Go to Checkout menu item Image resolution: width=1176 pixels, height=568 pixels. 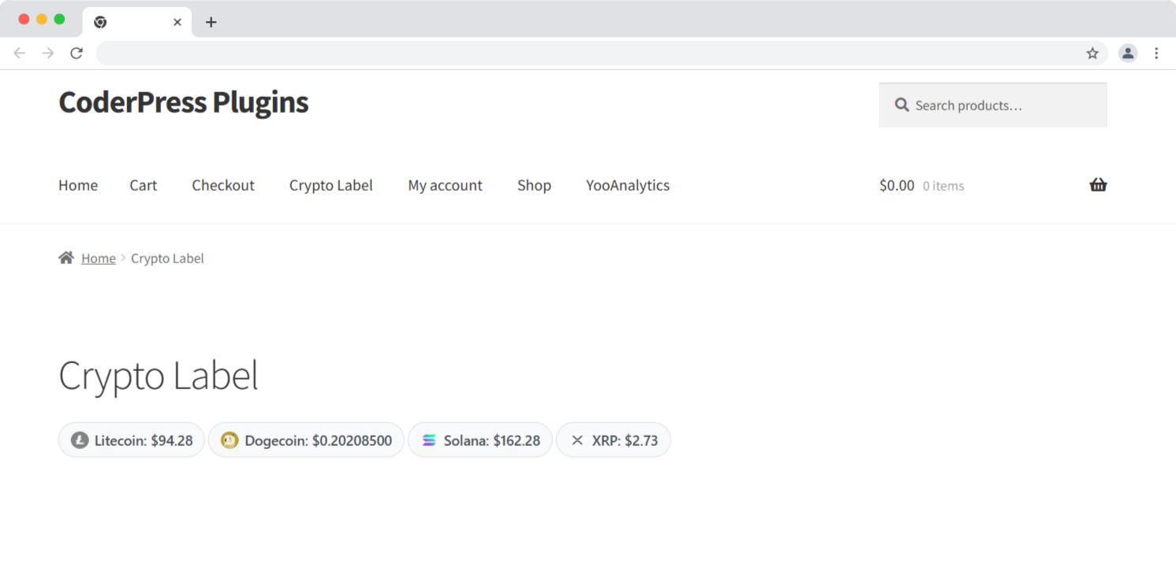223,185
